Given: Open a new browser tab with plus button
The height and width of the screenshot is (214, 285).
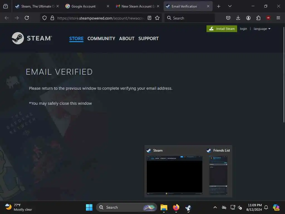Looking at the screenshot, I should [x=219, y=6].
